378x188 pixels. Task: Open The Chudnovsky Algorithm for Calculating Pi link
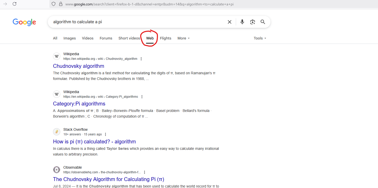(x=109, y=179)
